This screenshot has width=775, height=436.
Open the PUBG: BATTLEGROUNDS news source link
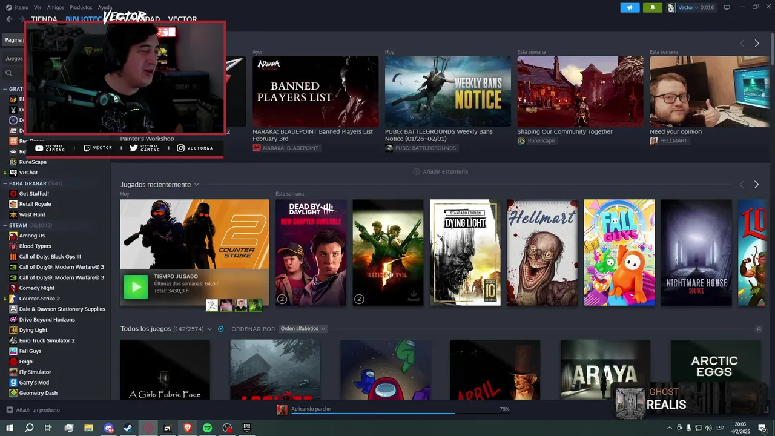coord(421,148)
